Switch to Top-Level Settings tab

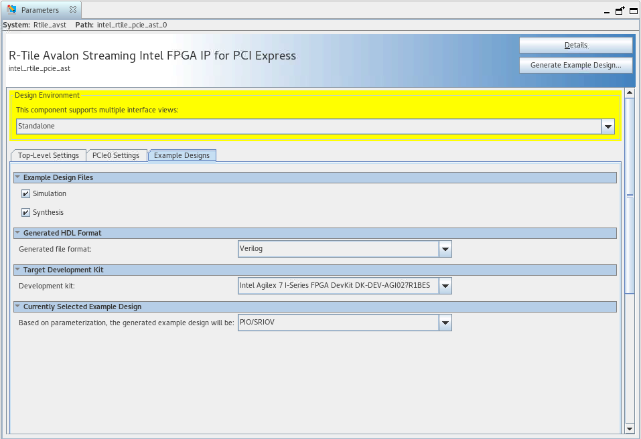point(48,155)
